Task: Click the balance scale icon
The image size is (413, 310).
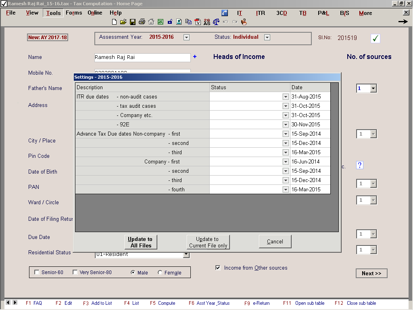Action: [216, 22]
